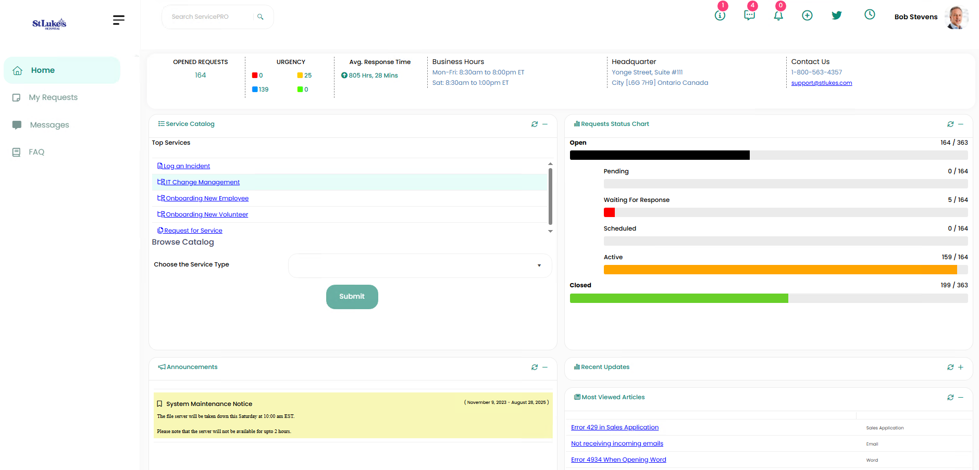
Task: Open the Choose the Service Type dropdown
Action: point(419,265)
